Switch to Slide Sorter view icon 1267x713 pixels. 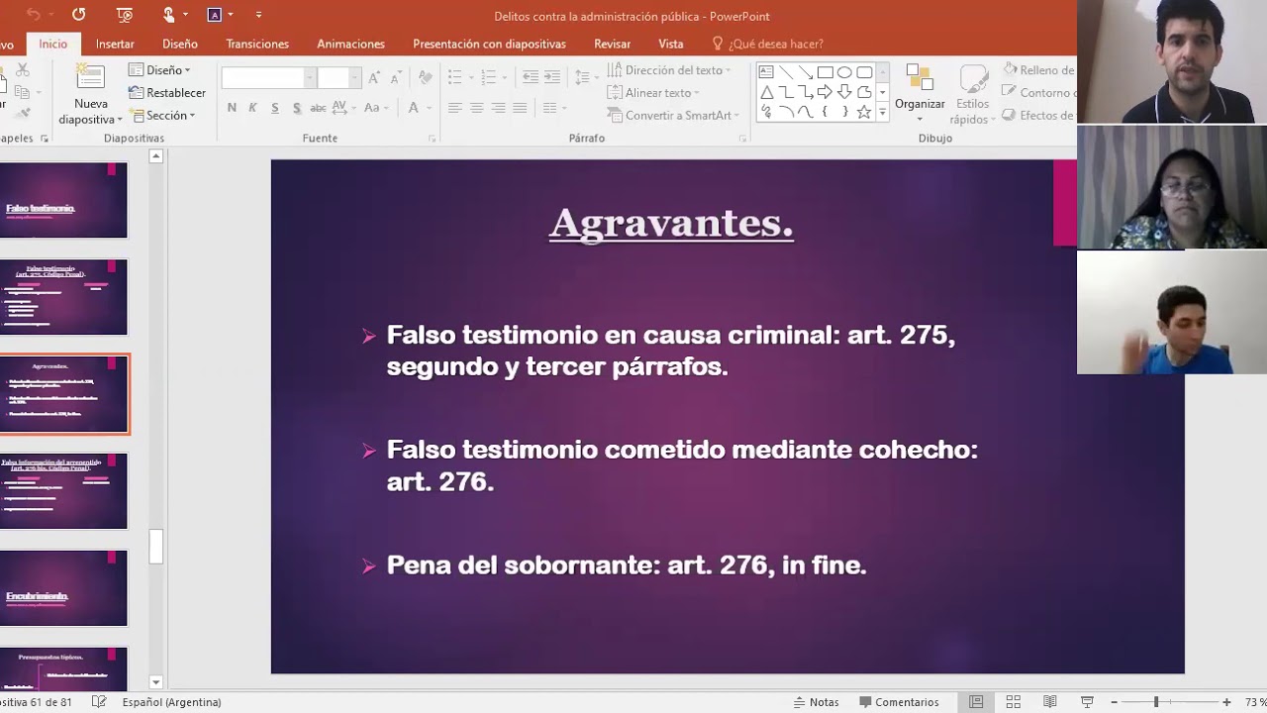1013,702
